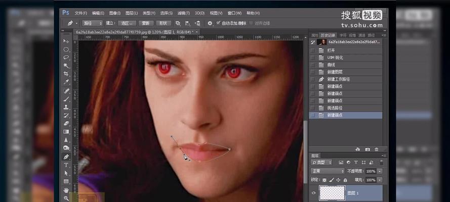Screen dimensions: 450x202
Task: Toggle lock transparent pixels
Action: (x=324, y=180)
